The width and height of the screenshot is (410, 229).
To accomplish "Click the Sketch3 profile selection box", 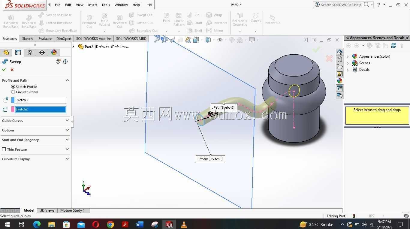I will 40,100.
